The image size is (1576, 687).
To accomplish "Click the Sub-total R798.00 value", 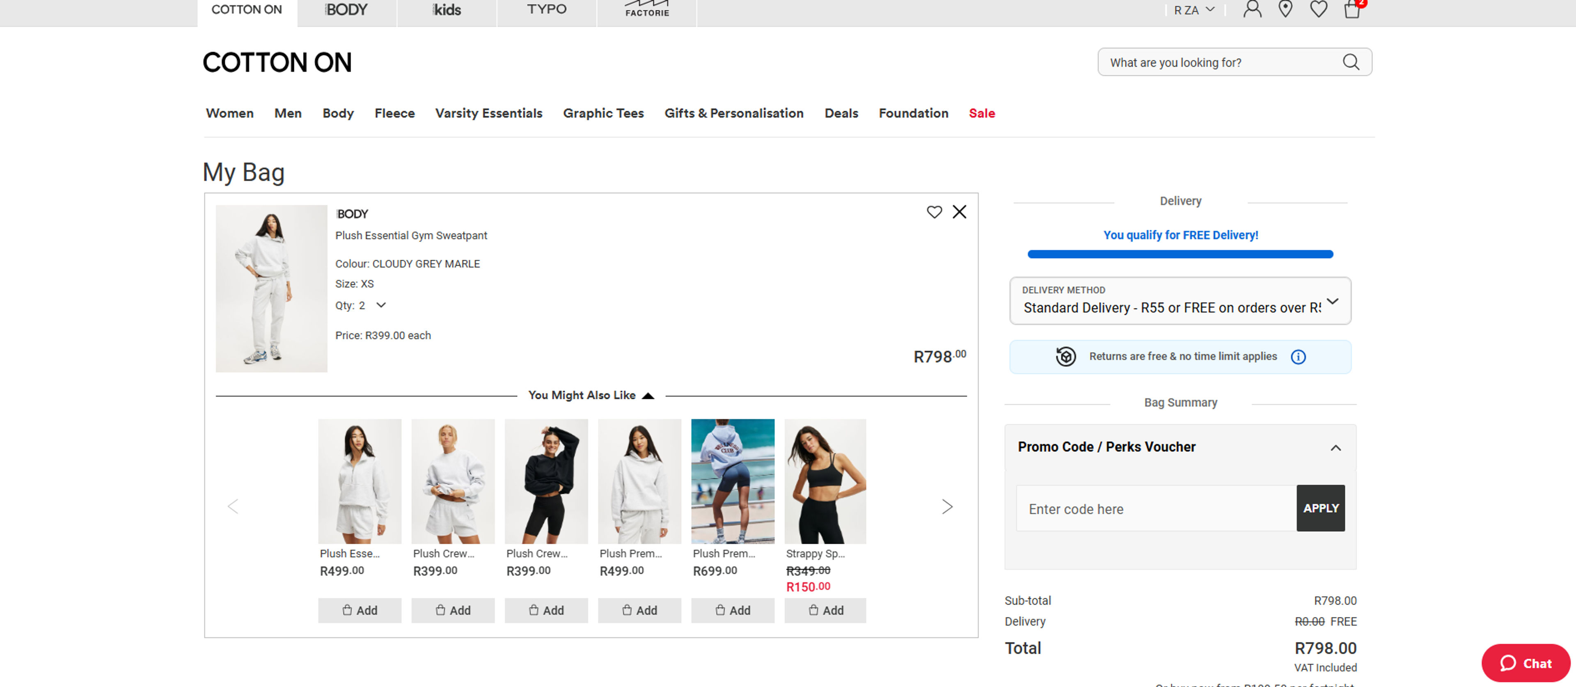I will point(1335,601).
